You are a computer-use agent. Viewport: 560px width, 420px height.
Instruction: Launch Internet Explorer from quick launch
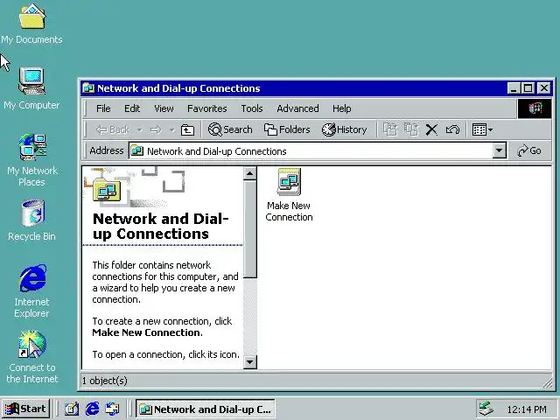pyautogui.click(x=92, y=409)
